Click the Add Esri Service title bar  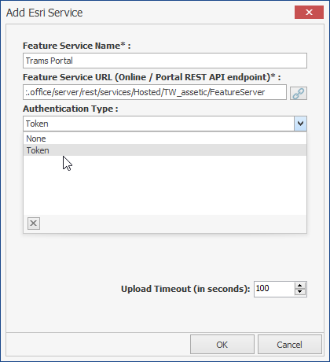(x=149, y=13)
